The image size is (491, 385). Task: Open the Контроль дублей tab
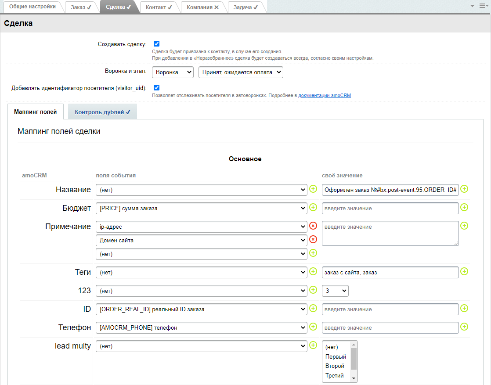(102, 112)
